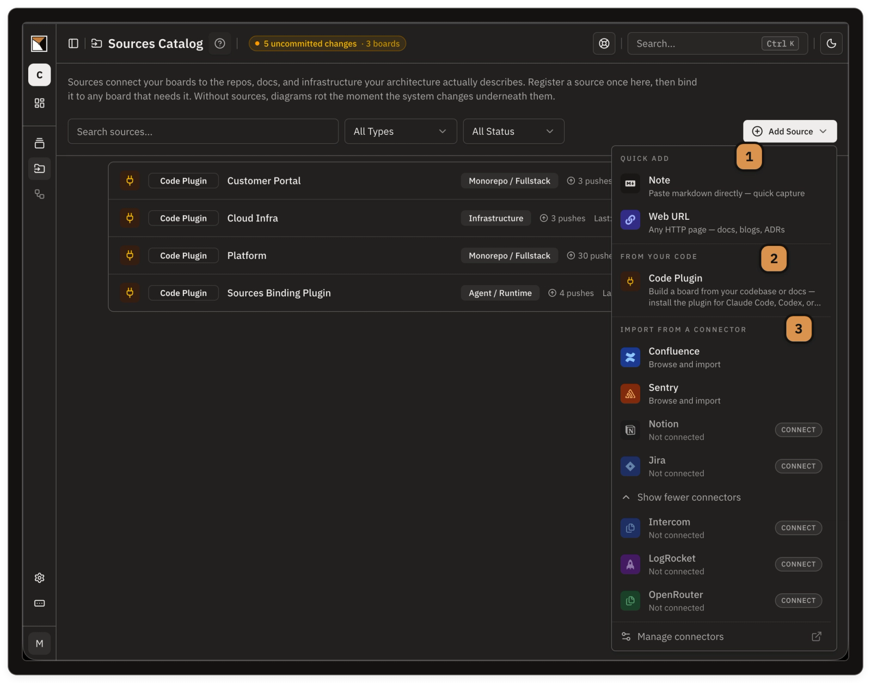Open the settings gear in sidebar
The height and width of the screenshot is (683, 871).
(39, 578)
